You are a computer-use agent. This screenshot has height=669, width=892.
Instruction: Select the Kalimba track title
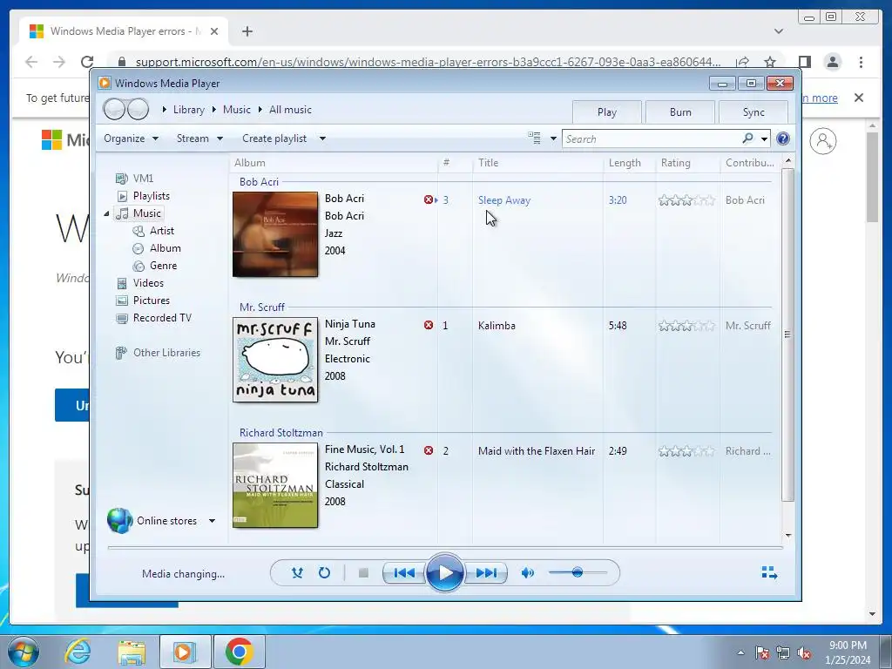point(497,326)
